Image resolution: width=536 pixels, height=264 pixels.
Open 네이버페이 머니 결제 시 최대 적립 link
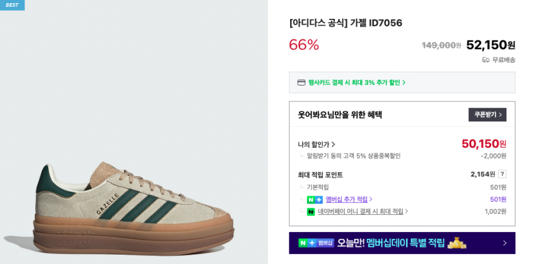363,212
